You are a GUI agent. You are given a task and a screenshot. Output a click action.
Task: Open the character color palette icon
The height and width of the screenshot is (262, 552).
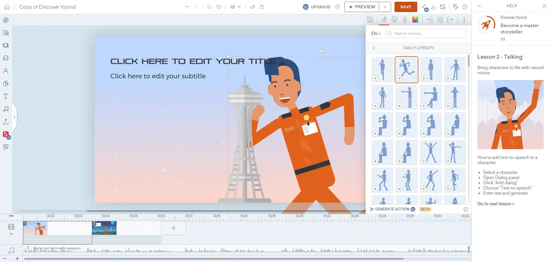[415, 20]
